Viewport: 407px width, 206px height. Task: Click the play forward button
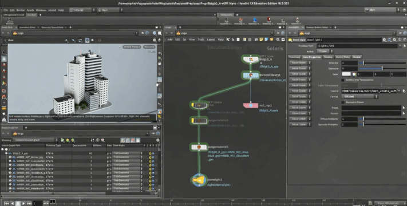(x=23, y=203)
